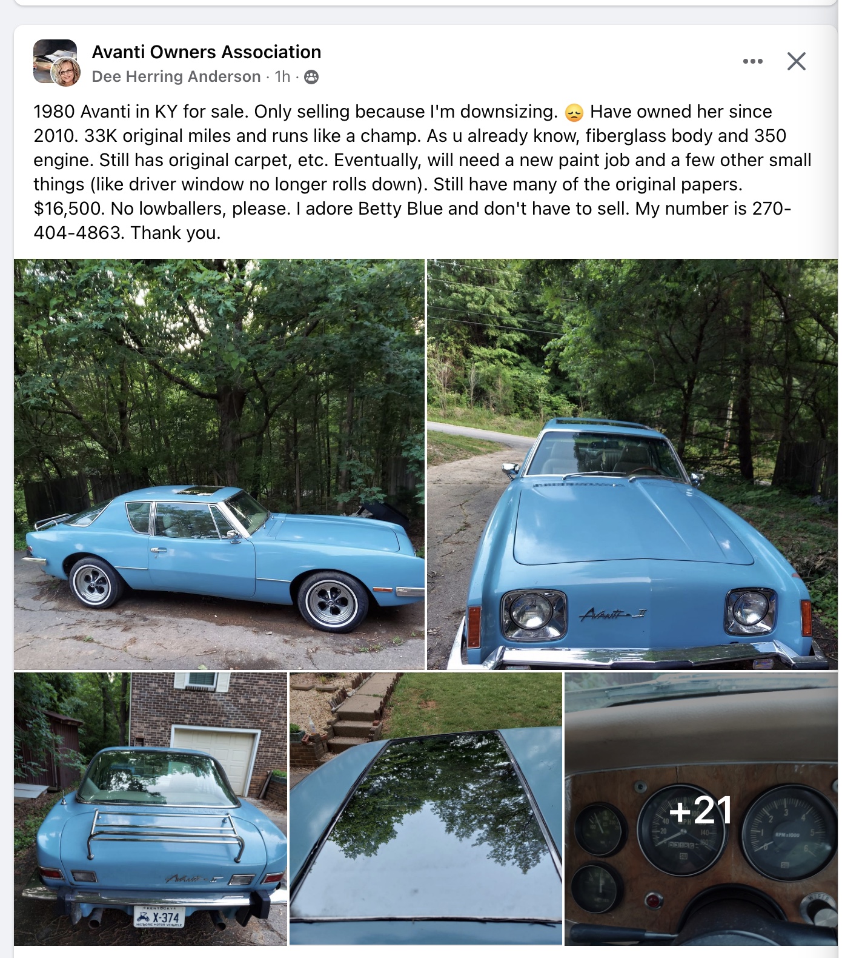View side-profile photo of blue Avanti
Image resolution: width=842 pixels, height=958 pixels.
pos(219,464)
